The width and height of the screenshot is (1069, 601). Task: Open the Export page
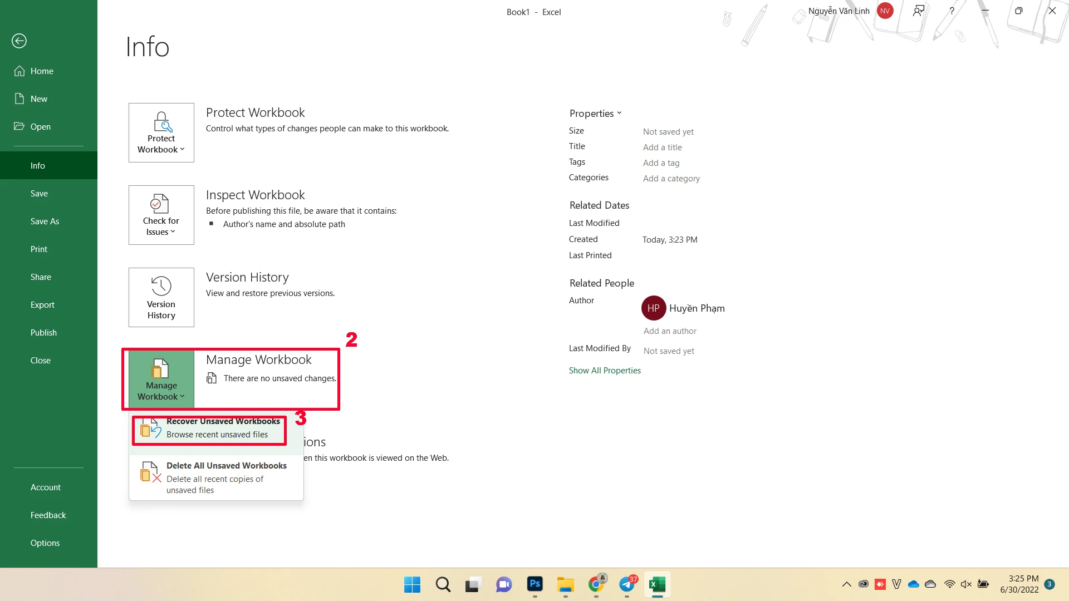(x=48, y=304)
